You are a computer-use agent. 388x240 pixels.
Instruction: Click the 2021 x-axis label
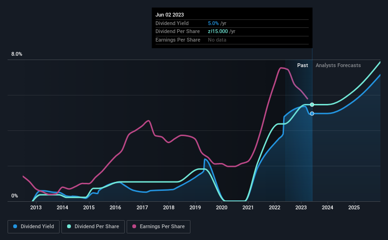[x=248, y=207]
